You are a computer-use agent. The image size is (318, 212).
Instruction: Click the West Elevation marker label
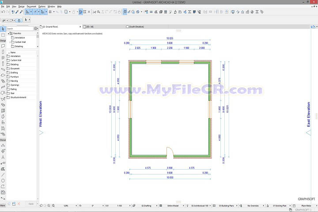tap(41, 114)
